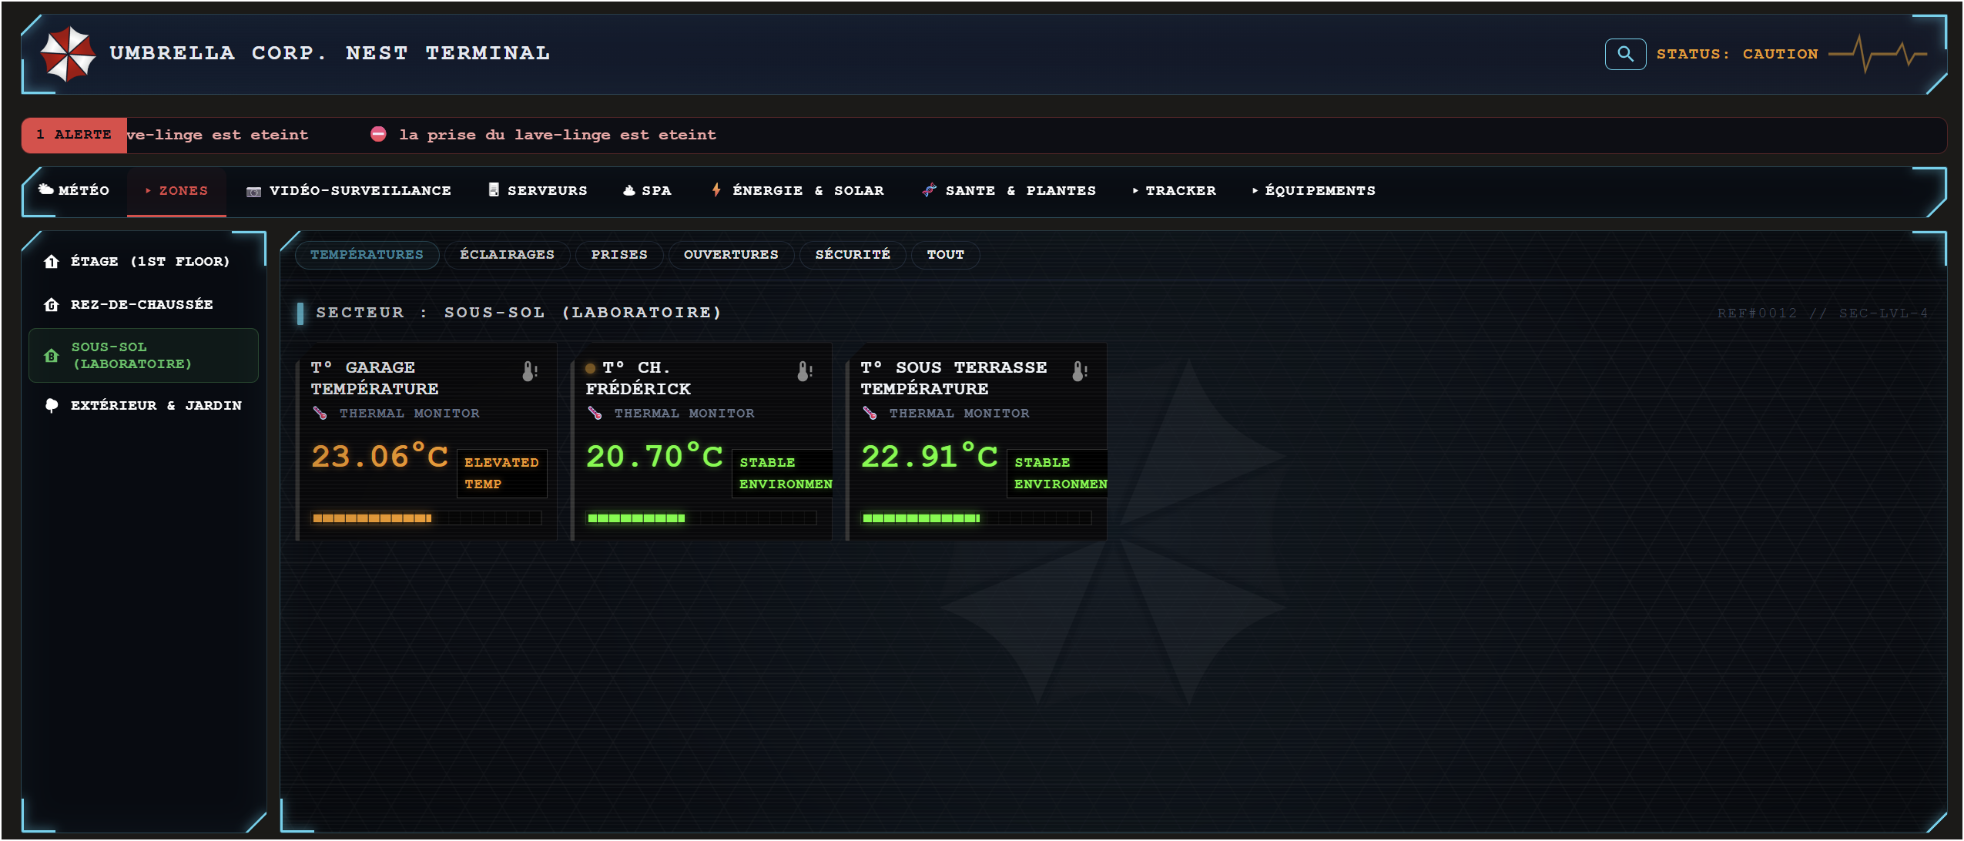Click the REF#0012 // SEC-LVL-4 reference

[1822, 313]
